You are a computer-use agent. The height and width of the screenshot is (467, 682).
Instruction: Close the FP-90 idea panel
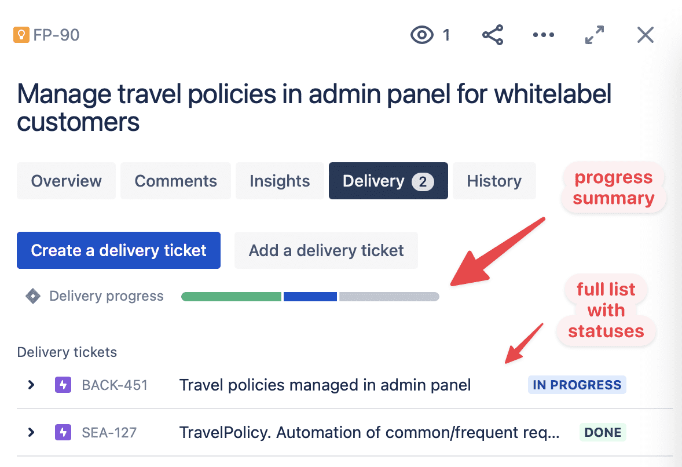646,35
